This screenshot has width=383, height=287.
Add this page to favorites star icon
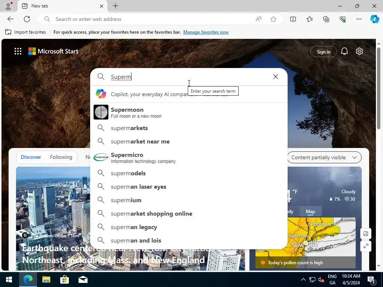(273, 19)
